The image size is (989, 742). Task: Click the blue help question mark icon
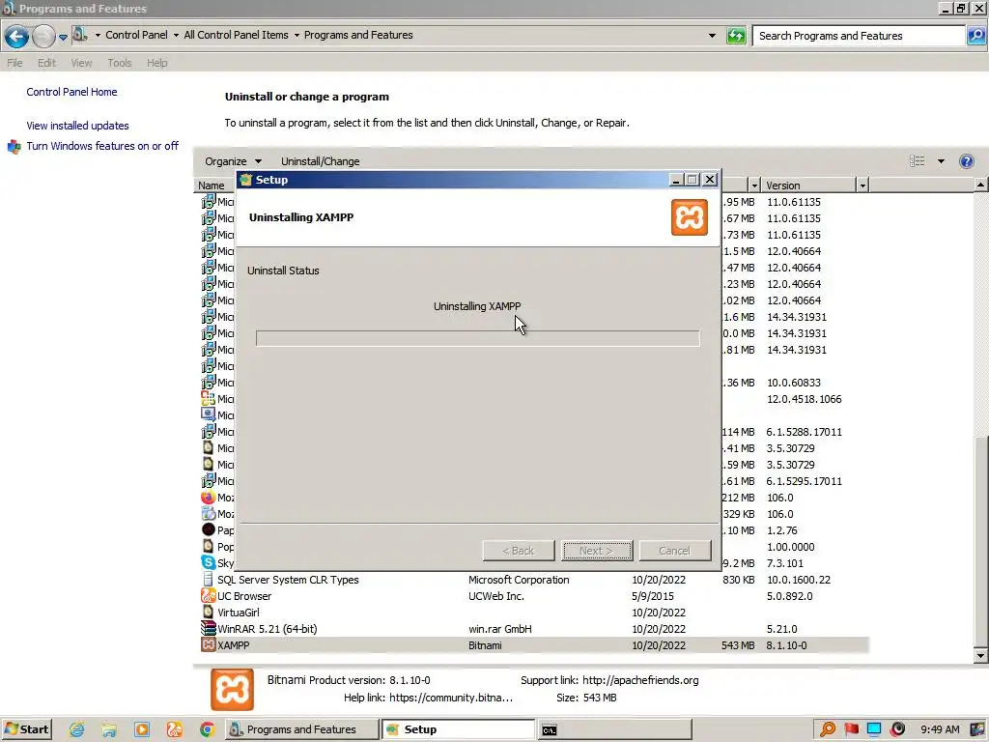point(966,161)
